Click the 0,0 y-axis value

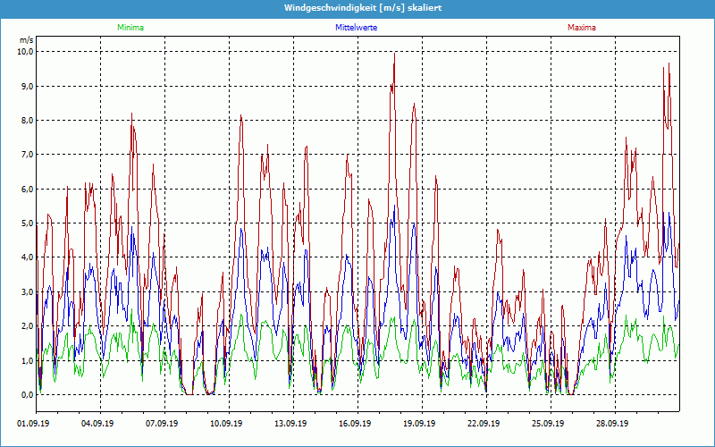(x=28, y=395)
